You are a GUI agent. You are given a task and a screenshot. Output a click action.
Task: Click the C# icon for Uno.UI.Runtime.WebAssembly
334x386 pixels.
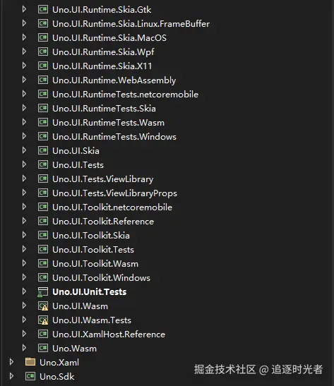coord(43,80)
